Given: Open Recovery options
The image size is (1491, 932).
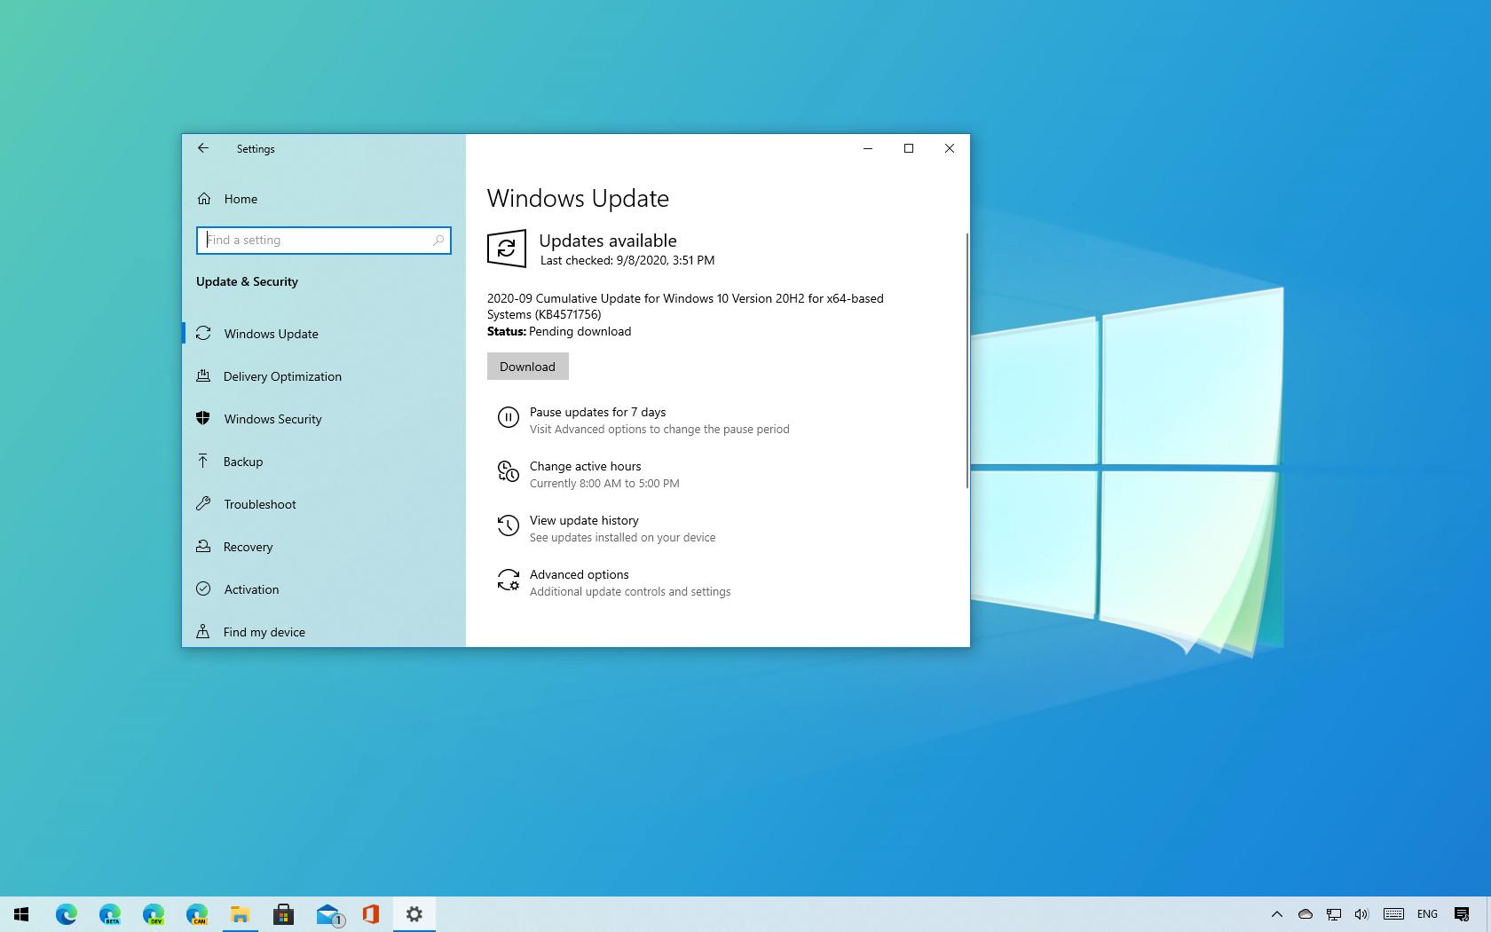Looking at the screenshot, I should [x=248, y=547].
